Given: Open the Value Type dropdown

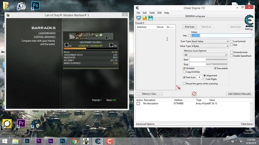Looking at the screenshot, I should [x=210, y=46].
